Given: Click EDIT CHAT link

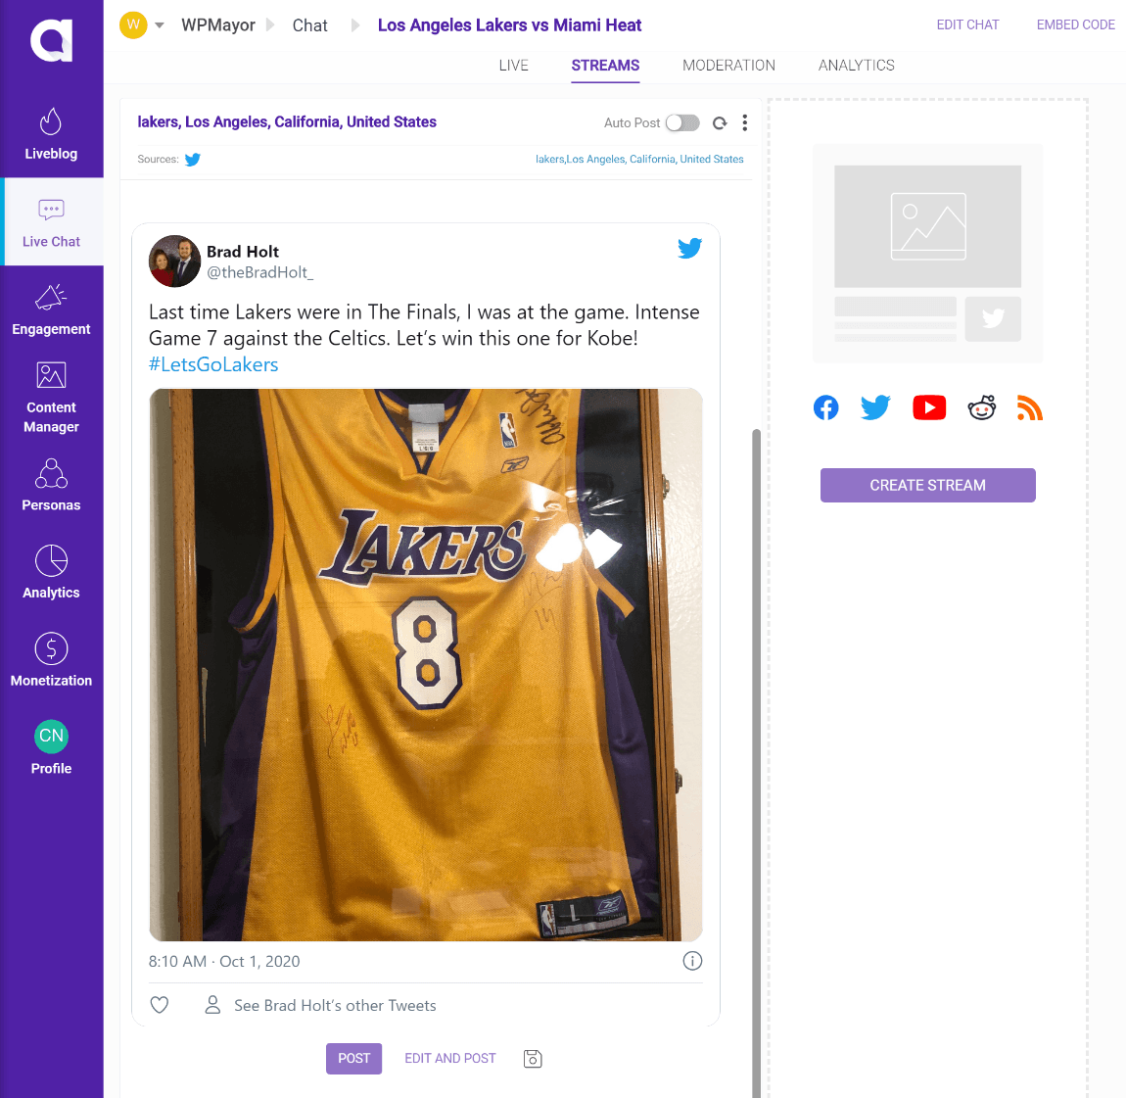Looking at the screenshot, I should pos(967,24).
